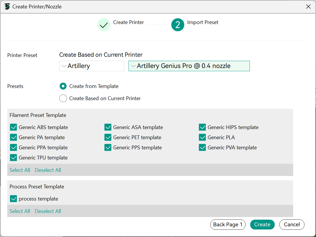
Task: Toggle Generic PA template checkbox
Action: [x=14, y=137]
